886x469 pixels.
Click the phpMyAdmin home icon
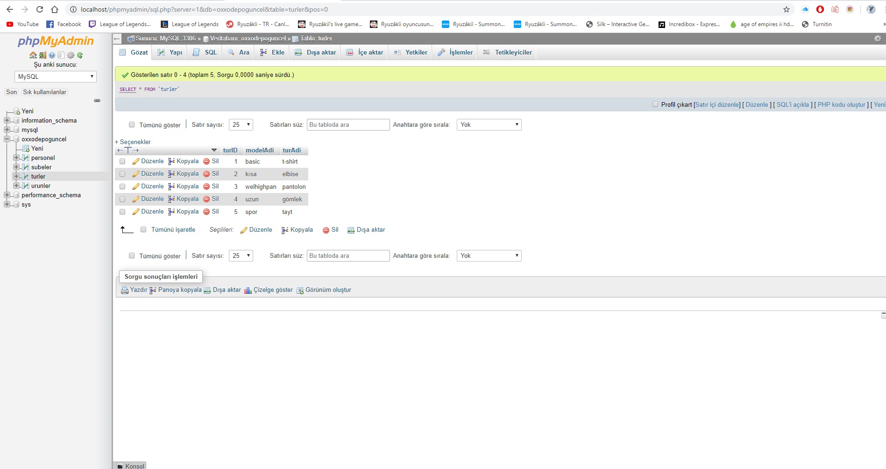coord(33,55)
